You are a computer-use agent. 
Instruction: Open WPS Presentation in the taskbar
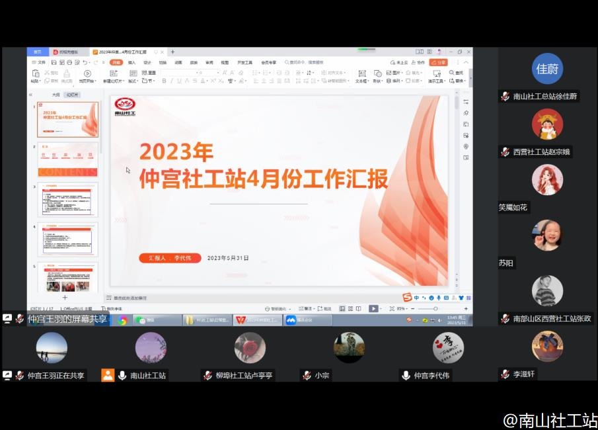point(256,320)
